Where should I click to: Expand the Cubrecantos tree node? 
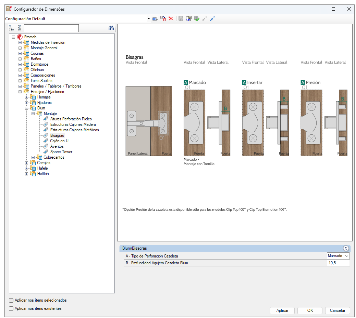coord(33,157)
